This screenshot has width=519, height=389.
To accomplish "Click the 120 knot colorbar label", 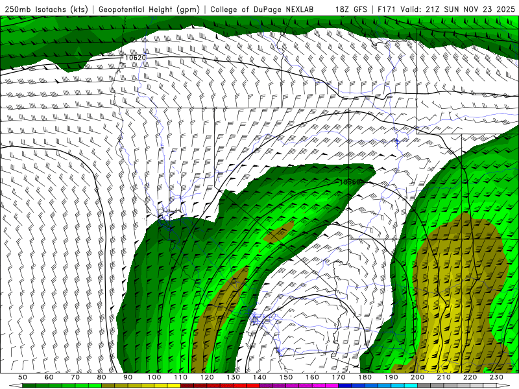I will [x=207, y=377].
